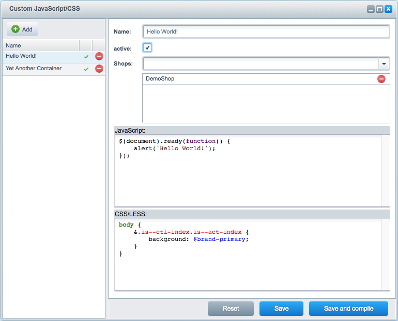
Task: Click the background: @brand-primary code line
Action: [198, 239]
